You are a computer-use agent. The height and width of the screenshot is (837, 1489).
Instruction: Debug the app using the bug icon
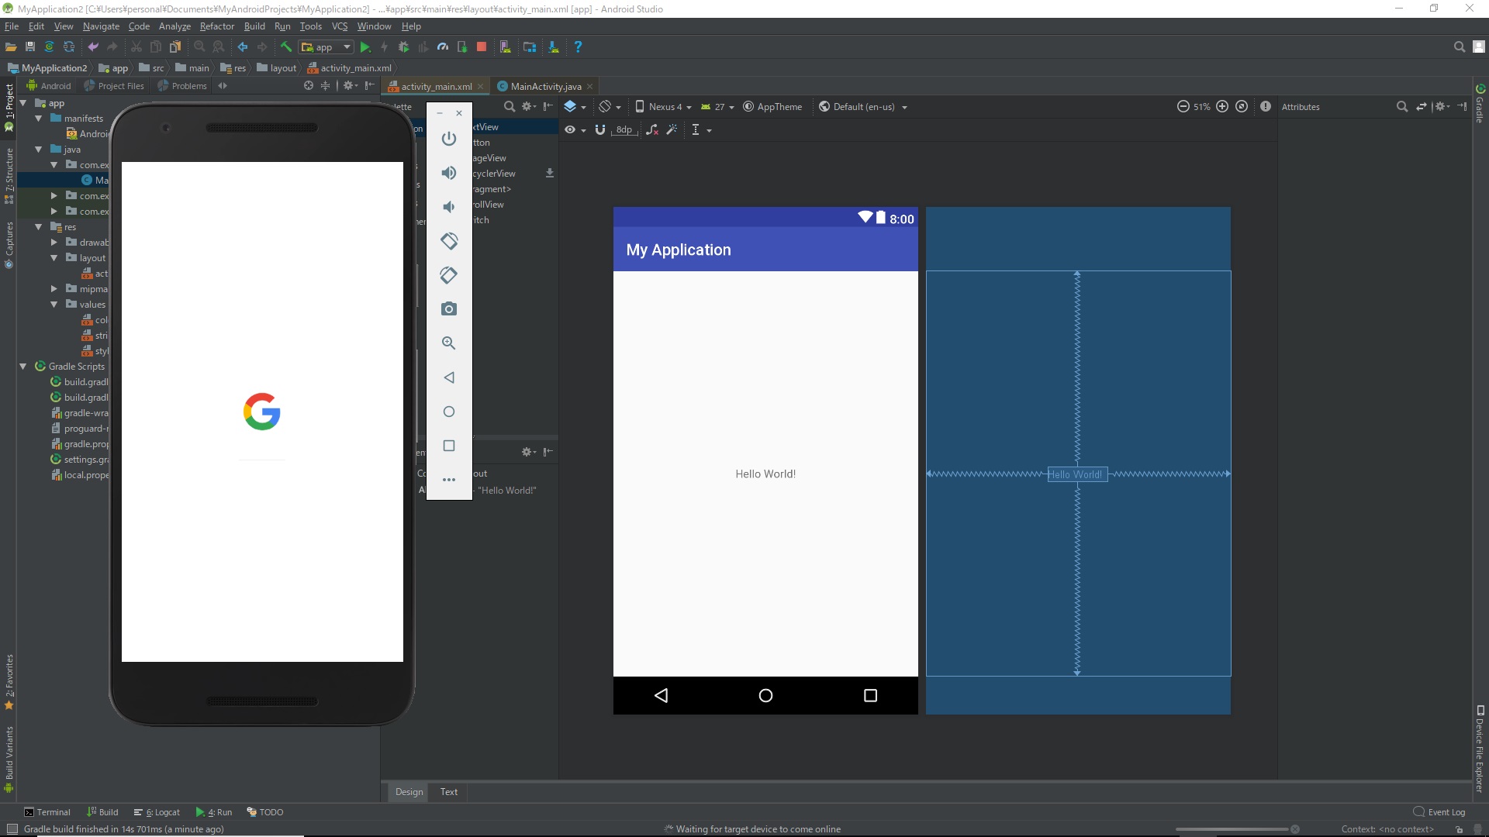coord(403,47)
